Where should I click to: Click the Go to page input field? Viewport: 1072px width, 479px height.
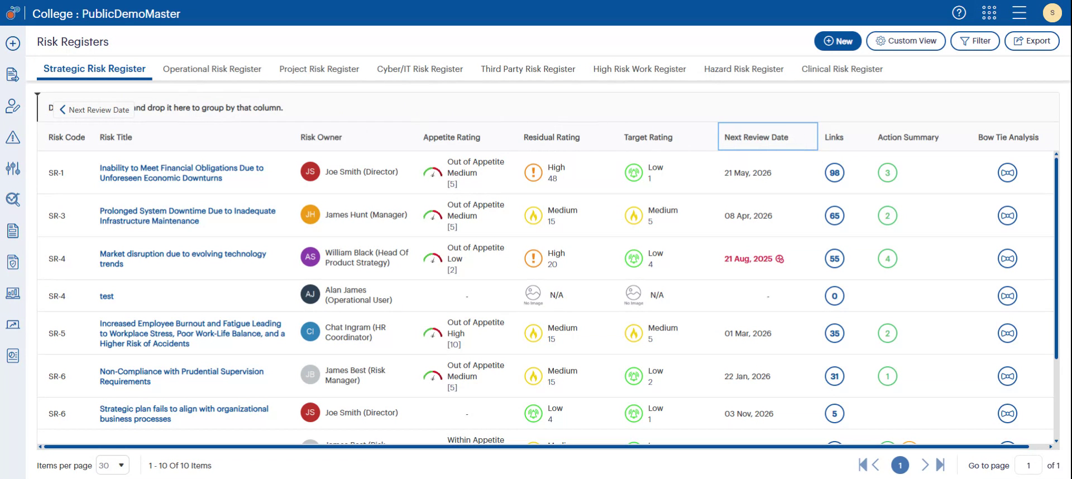(x=1028, y=465)
